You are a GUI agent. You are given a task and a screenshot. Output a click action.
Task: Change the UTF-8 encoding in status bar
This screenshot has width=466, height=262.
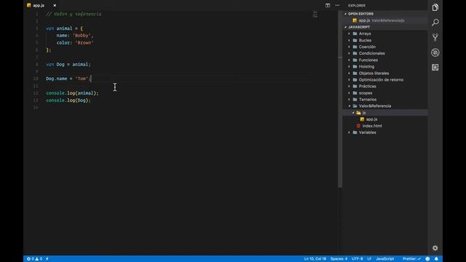[358, 259]
